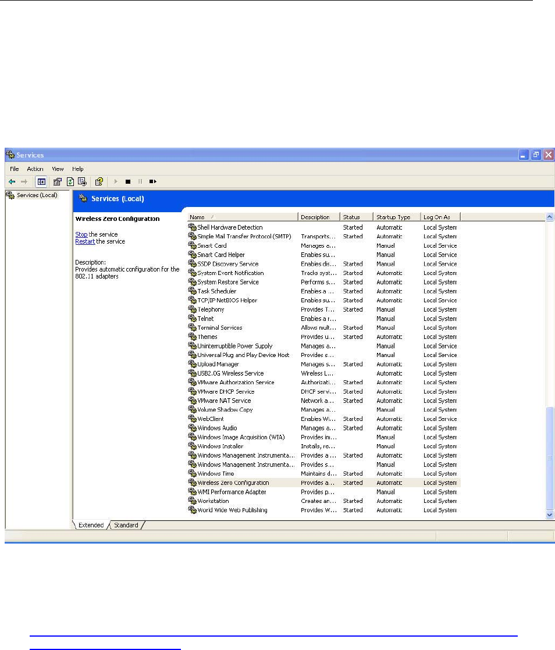
Task: Click the Services title bar icon
Action: [x=10, y=155]
